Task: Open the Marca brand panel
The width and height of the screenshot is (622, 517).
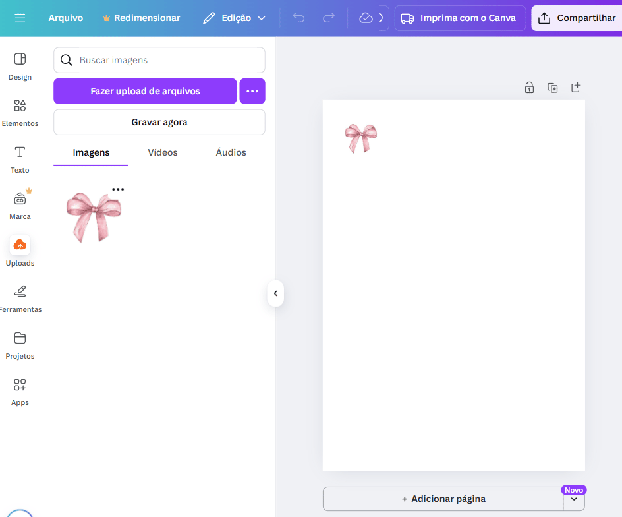Action: click(x=20, y=206)
